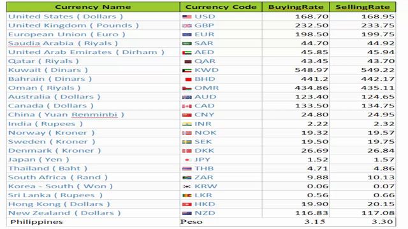The height and width of the screenshot is (229, 408).
Task: Select BHD buying rate 441.2
Action: [314, 79]
